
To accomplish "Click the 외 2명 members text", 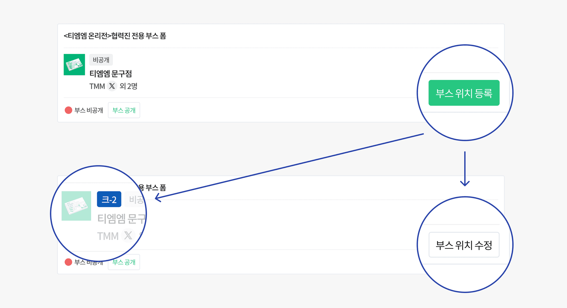I will click(128, 86).
